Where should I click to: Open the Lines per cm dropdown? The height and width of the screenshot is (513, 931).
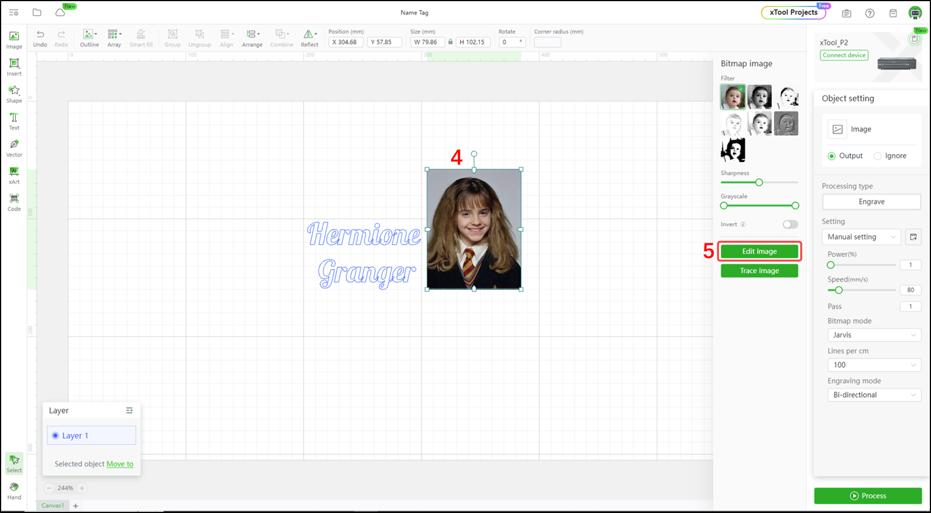pyautogui.click(x=874, y=365)
